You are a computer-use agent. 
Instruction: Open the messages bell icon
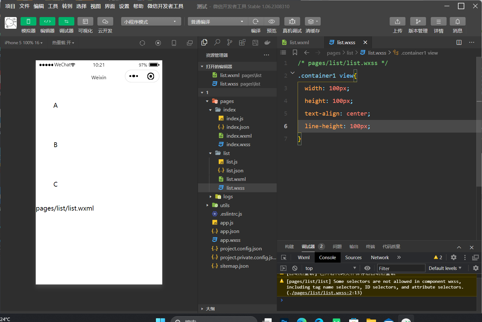point(458,21)
